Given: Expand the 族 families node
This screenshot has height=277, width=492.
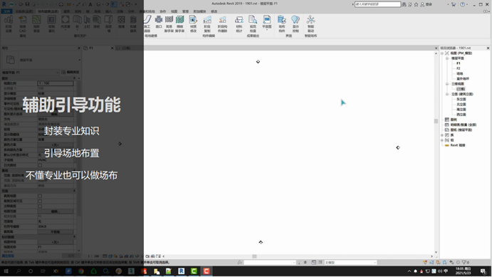Looking at the screenshot, I should click(x=442, y=135).
